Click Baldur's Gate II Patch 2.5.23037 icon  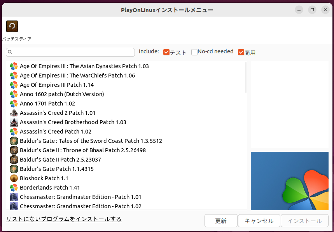[14, 160]
